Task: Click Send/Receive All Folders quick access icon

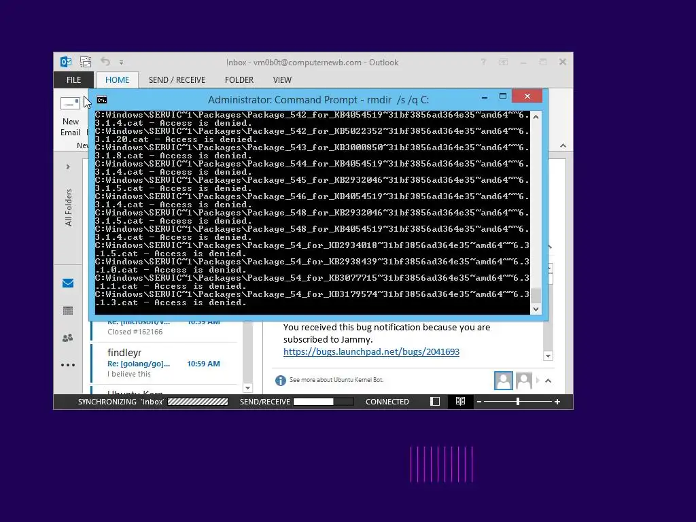Action: [x=86, y=62]
